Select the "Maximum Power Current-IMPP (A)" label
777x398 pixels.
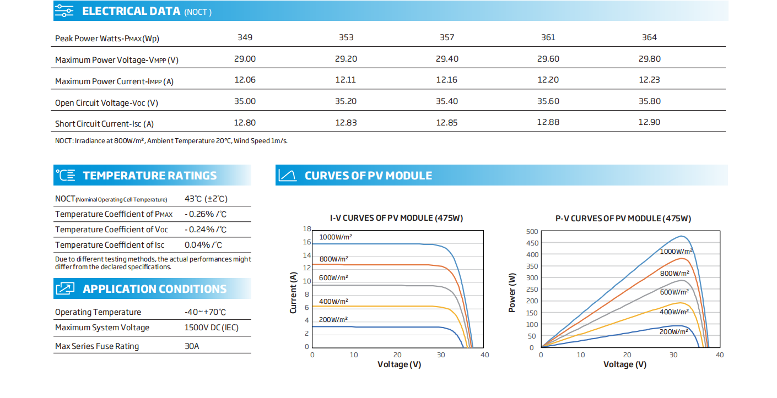115,81
